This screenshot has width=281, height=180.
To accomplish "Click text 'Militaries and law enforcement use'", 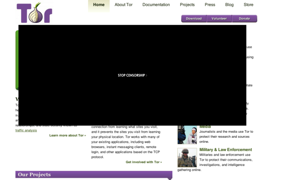I will (225, 155).
